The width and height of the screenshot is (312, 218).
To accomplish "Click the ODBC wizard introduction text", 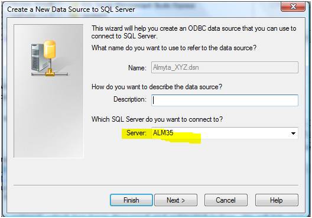I will 194,32.
